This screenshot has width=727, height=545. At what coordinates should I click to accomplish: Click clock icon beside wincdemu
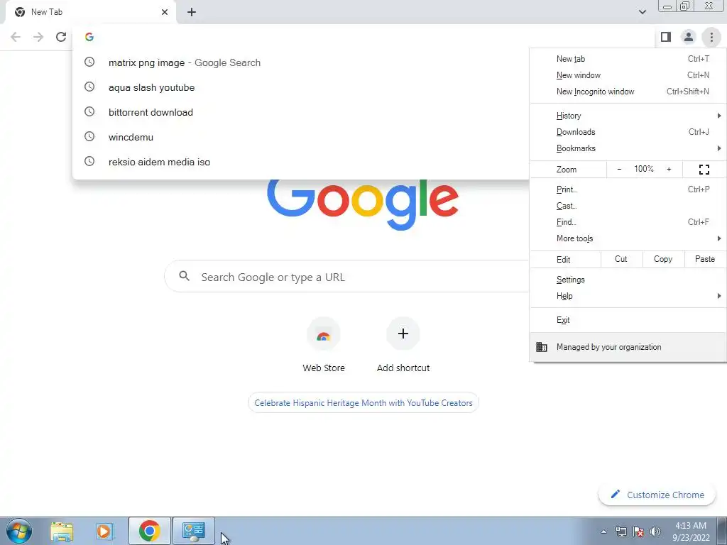(x=89, y=137)
